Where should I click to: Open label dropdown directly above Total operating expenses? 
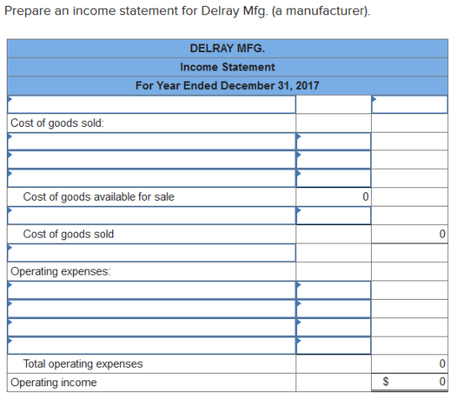click(x=151, y=345)
